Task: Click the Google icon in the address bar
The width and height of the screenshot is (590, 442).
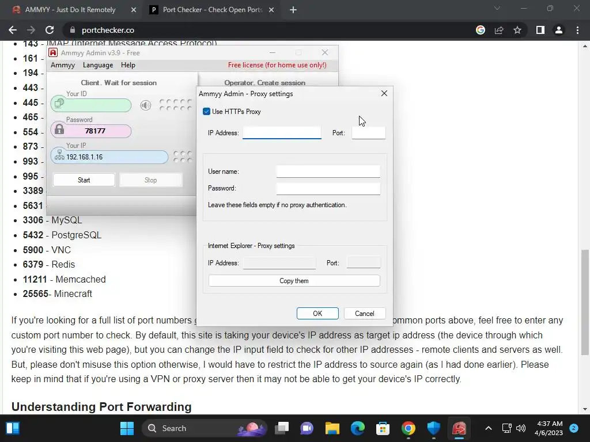Action: 481,30
